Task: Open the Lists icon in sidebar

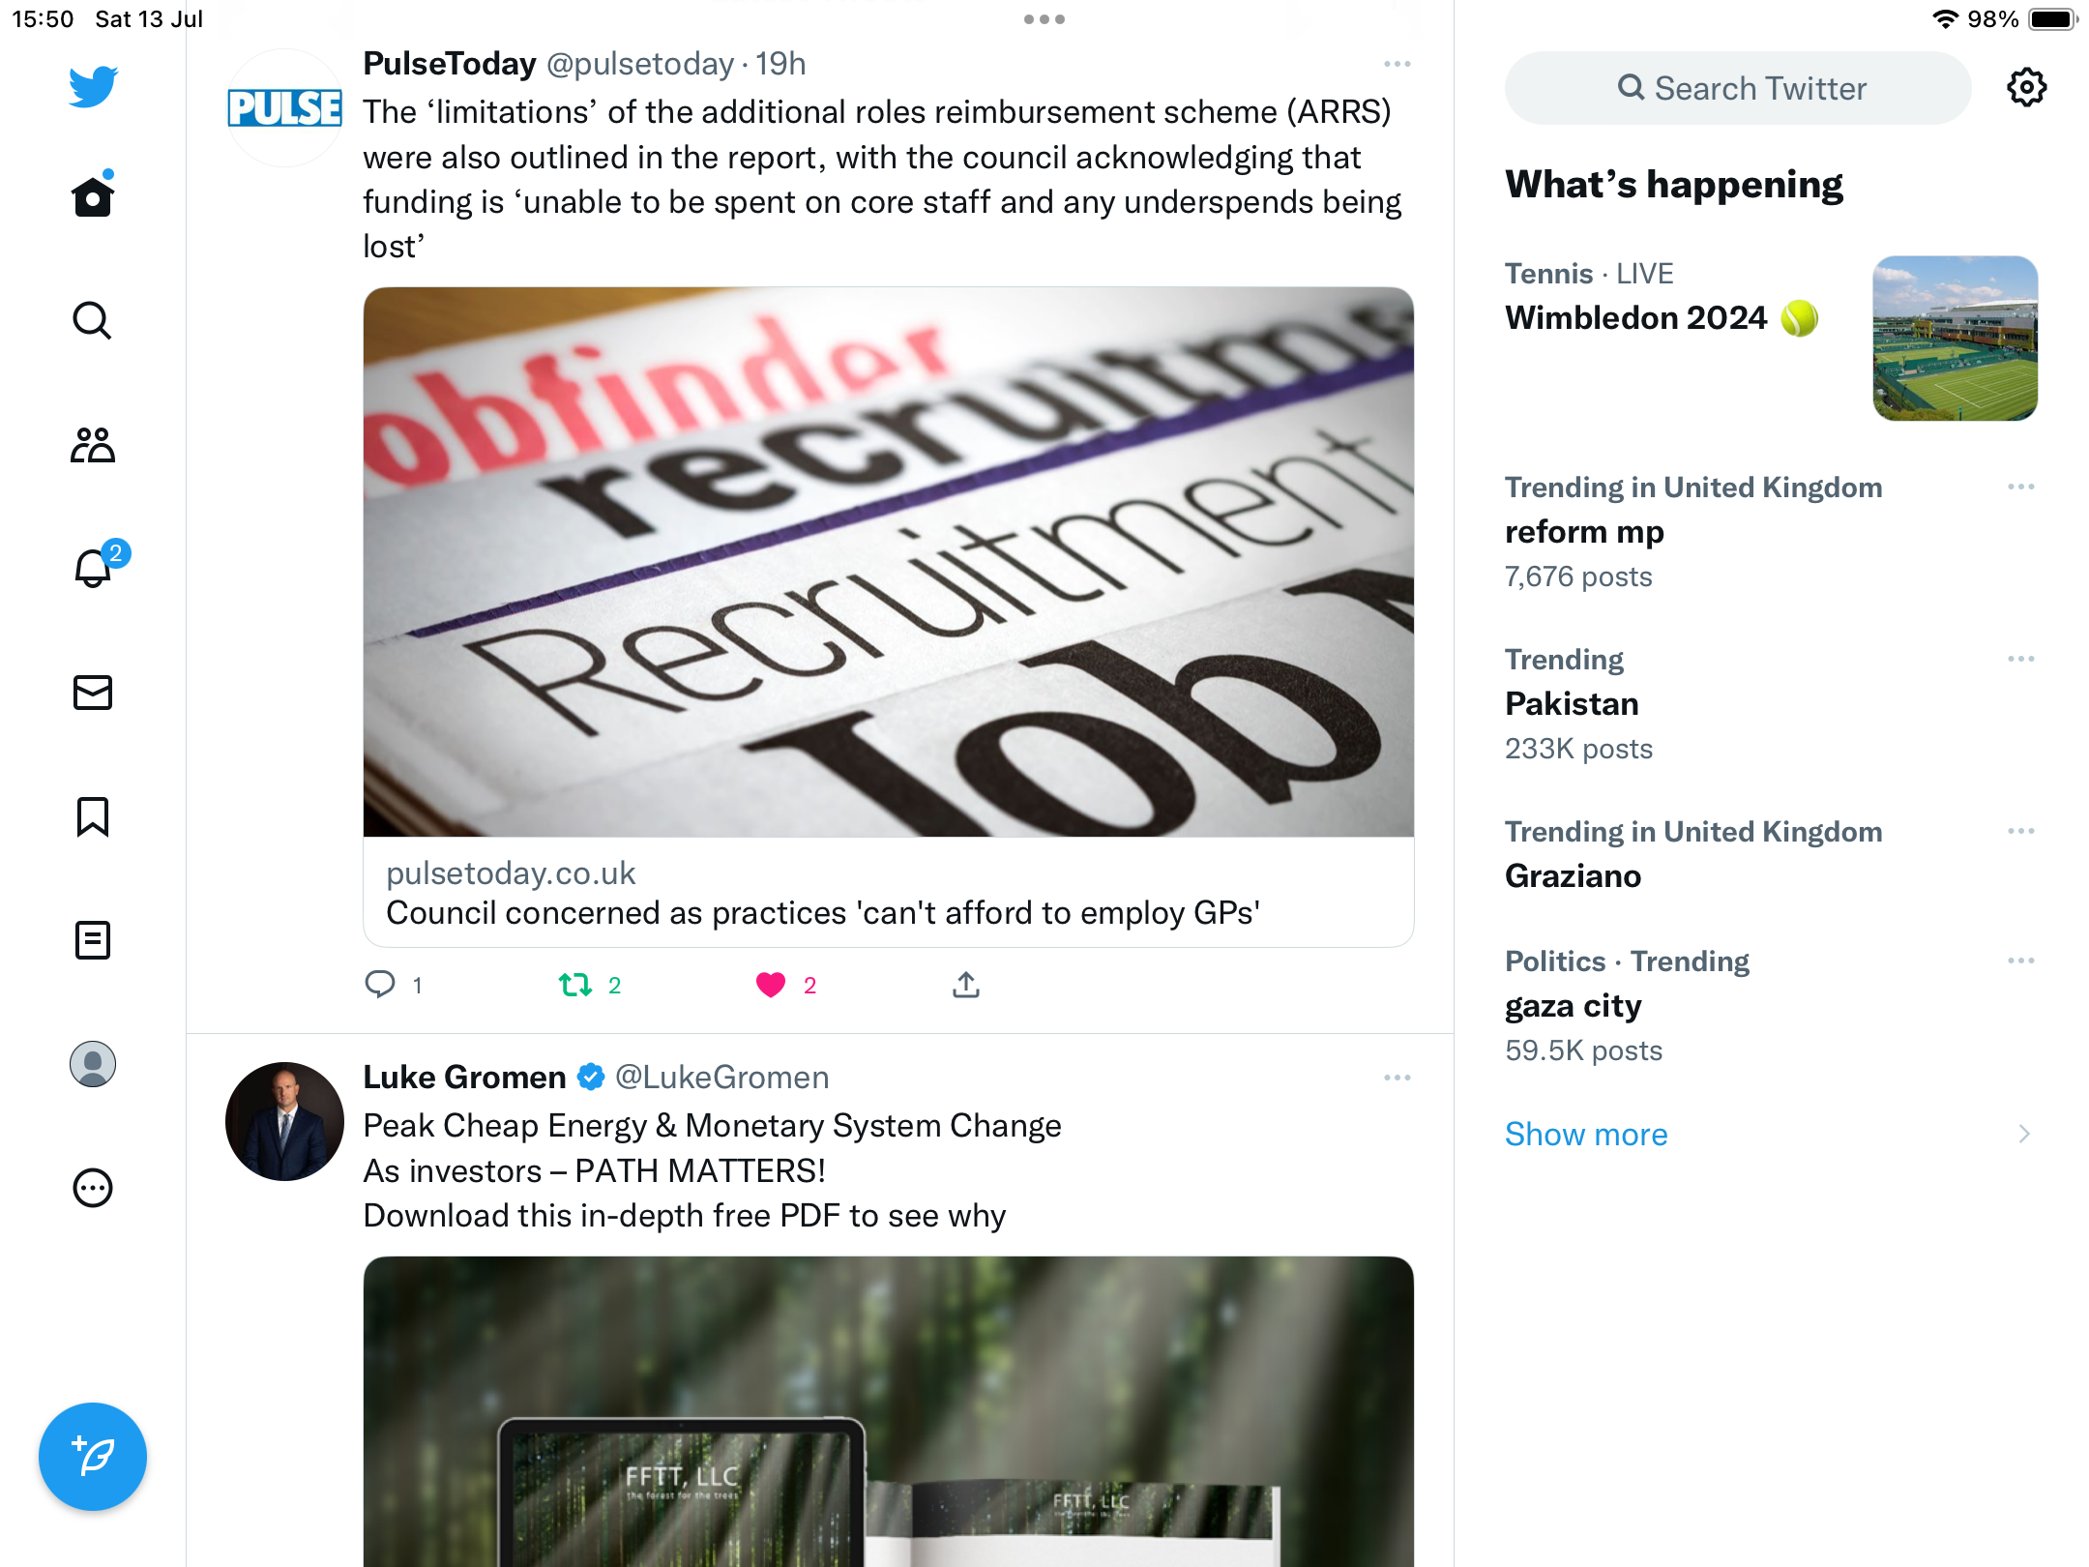Action: (93, 940)
